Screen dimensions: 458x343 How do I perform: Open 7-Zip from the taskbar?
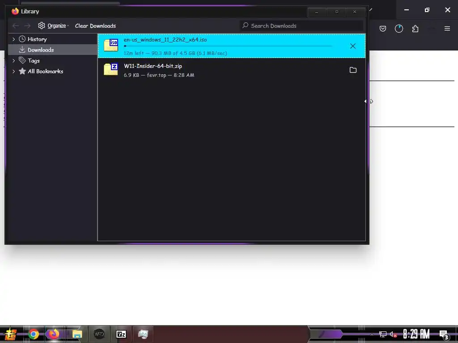click(x=121, y=334)
